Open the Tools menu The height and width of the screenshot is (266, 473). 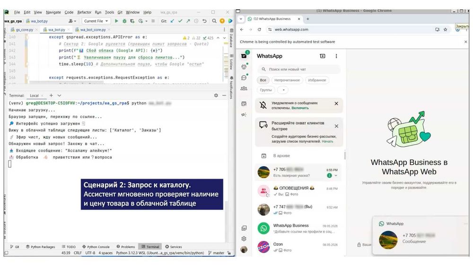110,12
